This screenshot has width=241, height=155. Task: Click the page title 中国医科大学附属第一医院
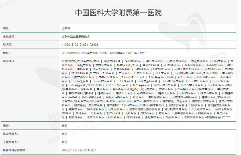point(118,12)
